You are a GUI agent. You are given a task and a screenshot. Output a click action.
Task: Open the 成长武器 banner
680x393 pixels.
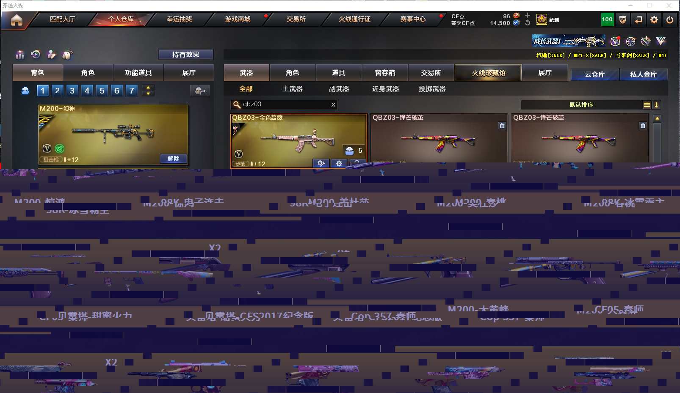click(569, 41)
